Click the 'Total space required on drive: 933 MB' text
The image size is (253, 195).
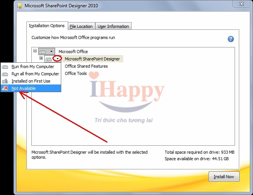point(199,152)
